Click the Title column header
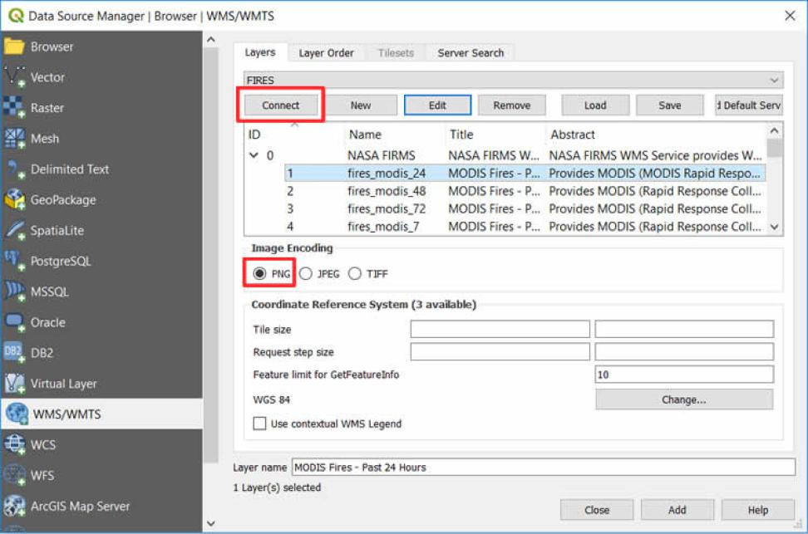The image size is (808, 534). click(x=495, y=135)
